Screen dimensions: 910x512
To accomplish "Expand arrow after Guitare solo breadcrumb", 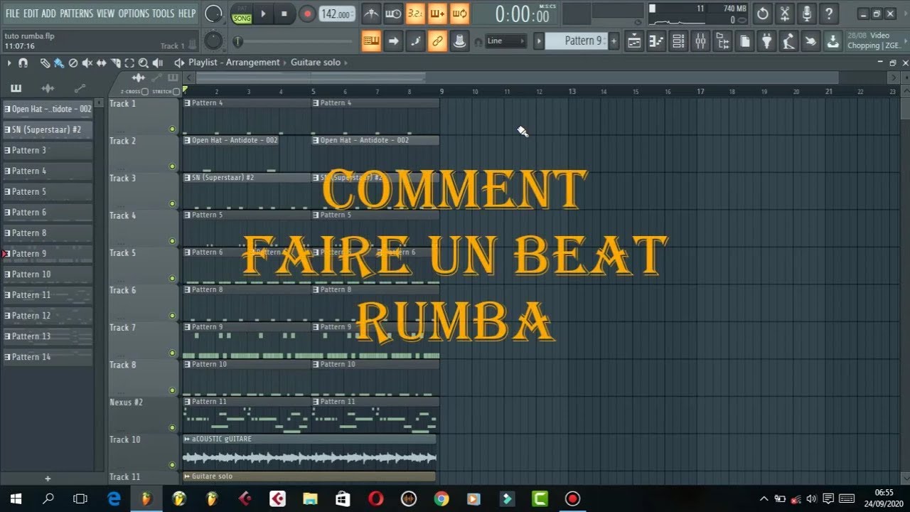I will 346,63.
